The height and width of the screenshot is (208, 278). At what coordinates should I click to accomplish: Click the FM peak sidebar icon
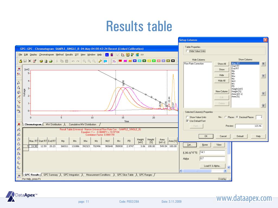pyautogui.click(x=19, y=111)
